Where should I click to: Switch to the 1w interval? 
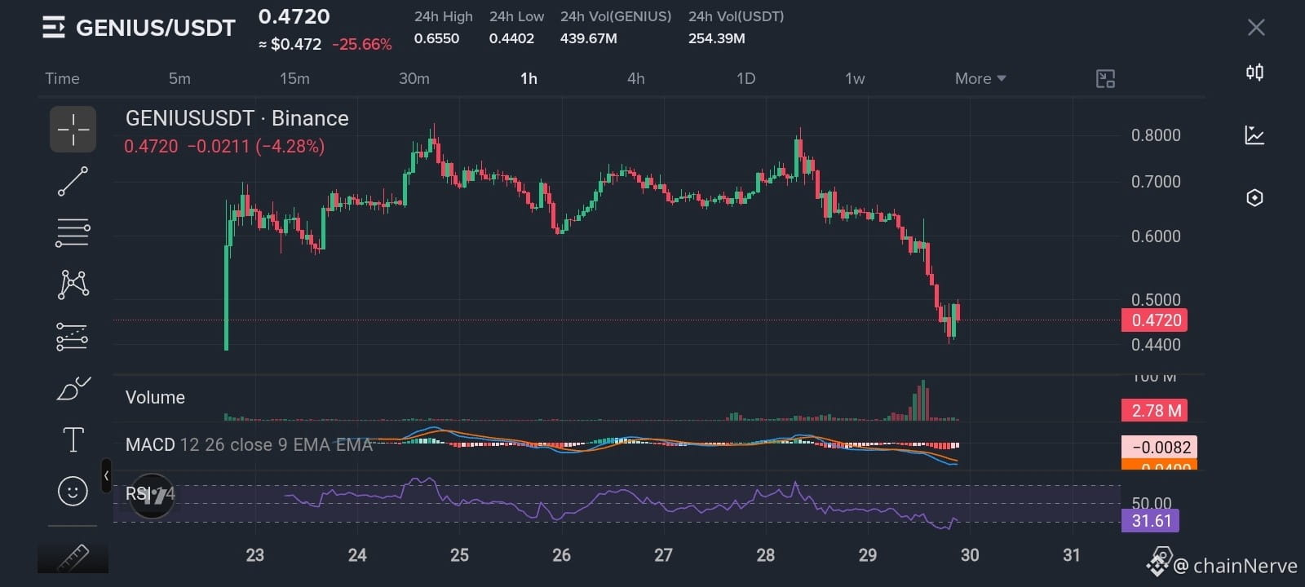[855, 78]
